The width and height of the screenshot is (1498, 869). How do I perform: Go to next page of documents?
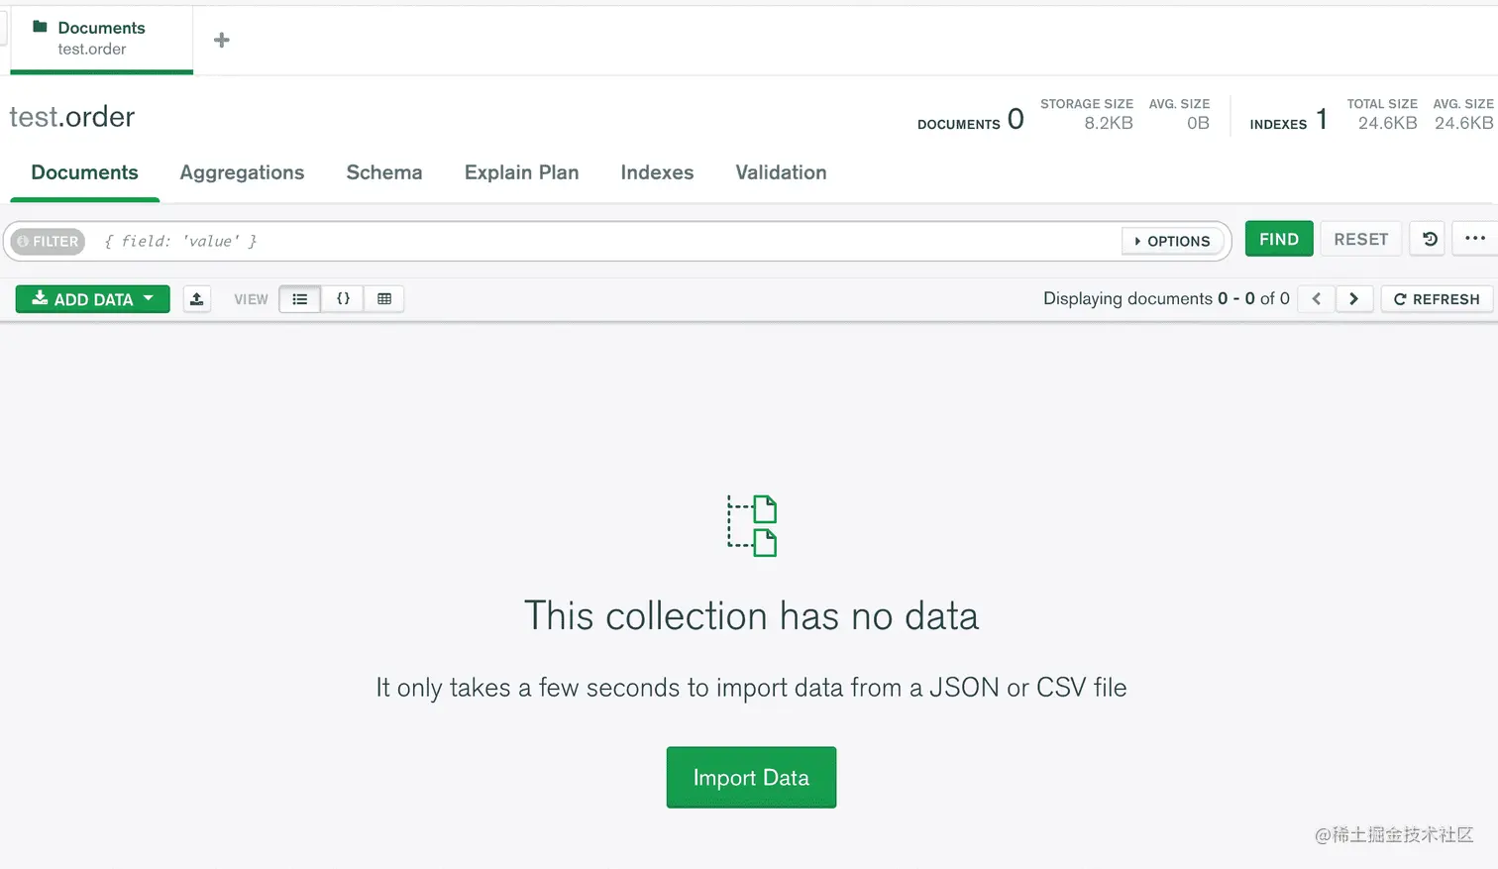(x=1354, y=298)
